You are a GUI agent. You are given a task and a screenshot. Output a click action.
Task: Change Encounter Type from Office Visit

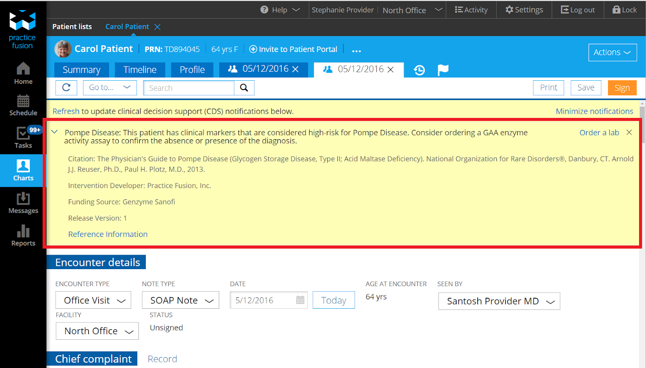point(93,300)
